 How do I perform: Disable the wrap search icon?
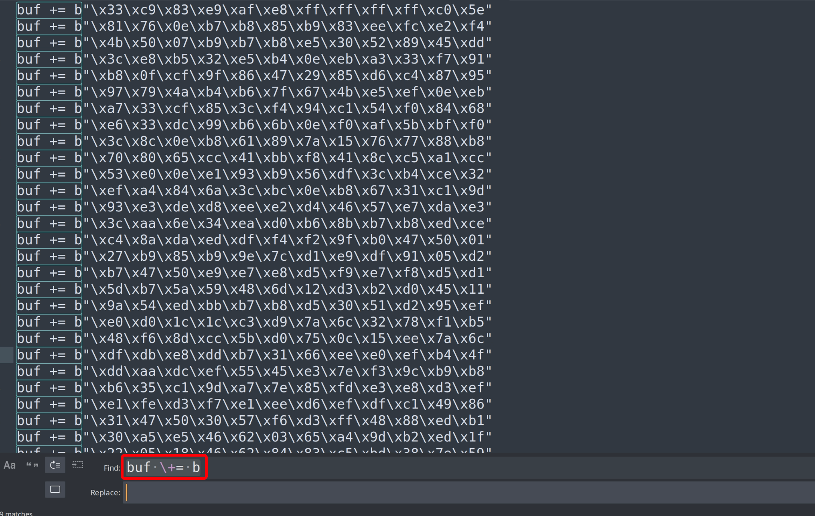click(55, 465)
